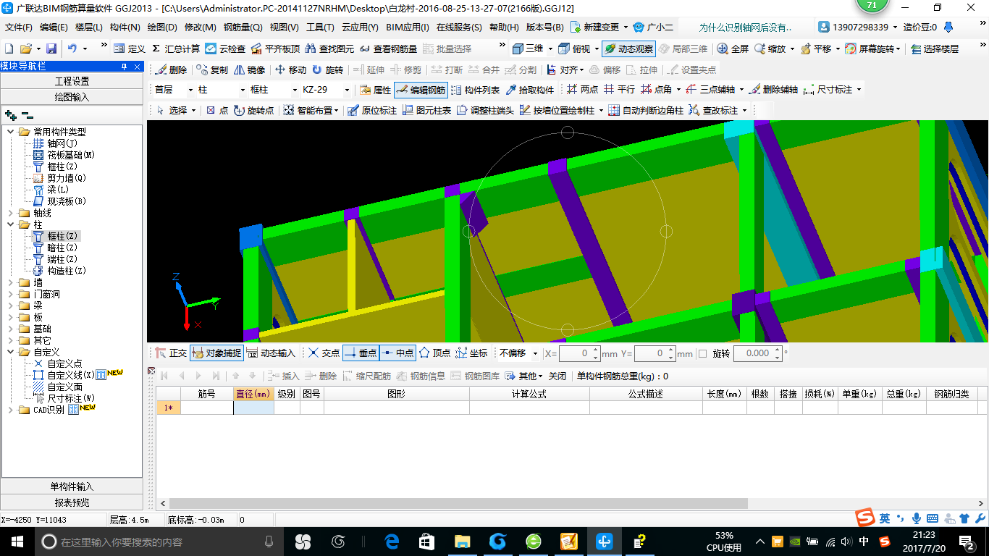Expand the CAD识别 tree node
Image resolution: width=989 pixels, height=556 pixels.
[x=11, y=410]
